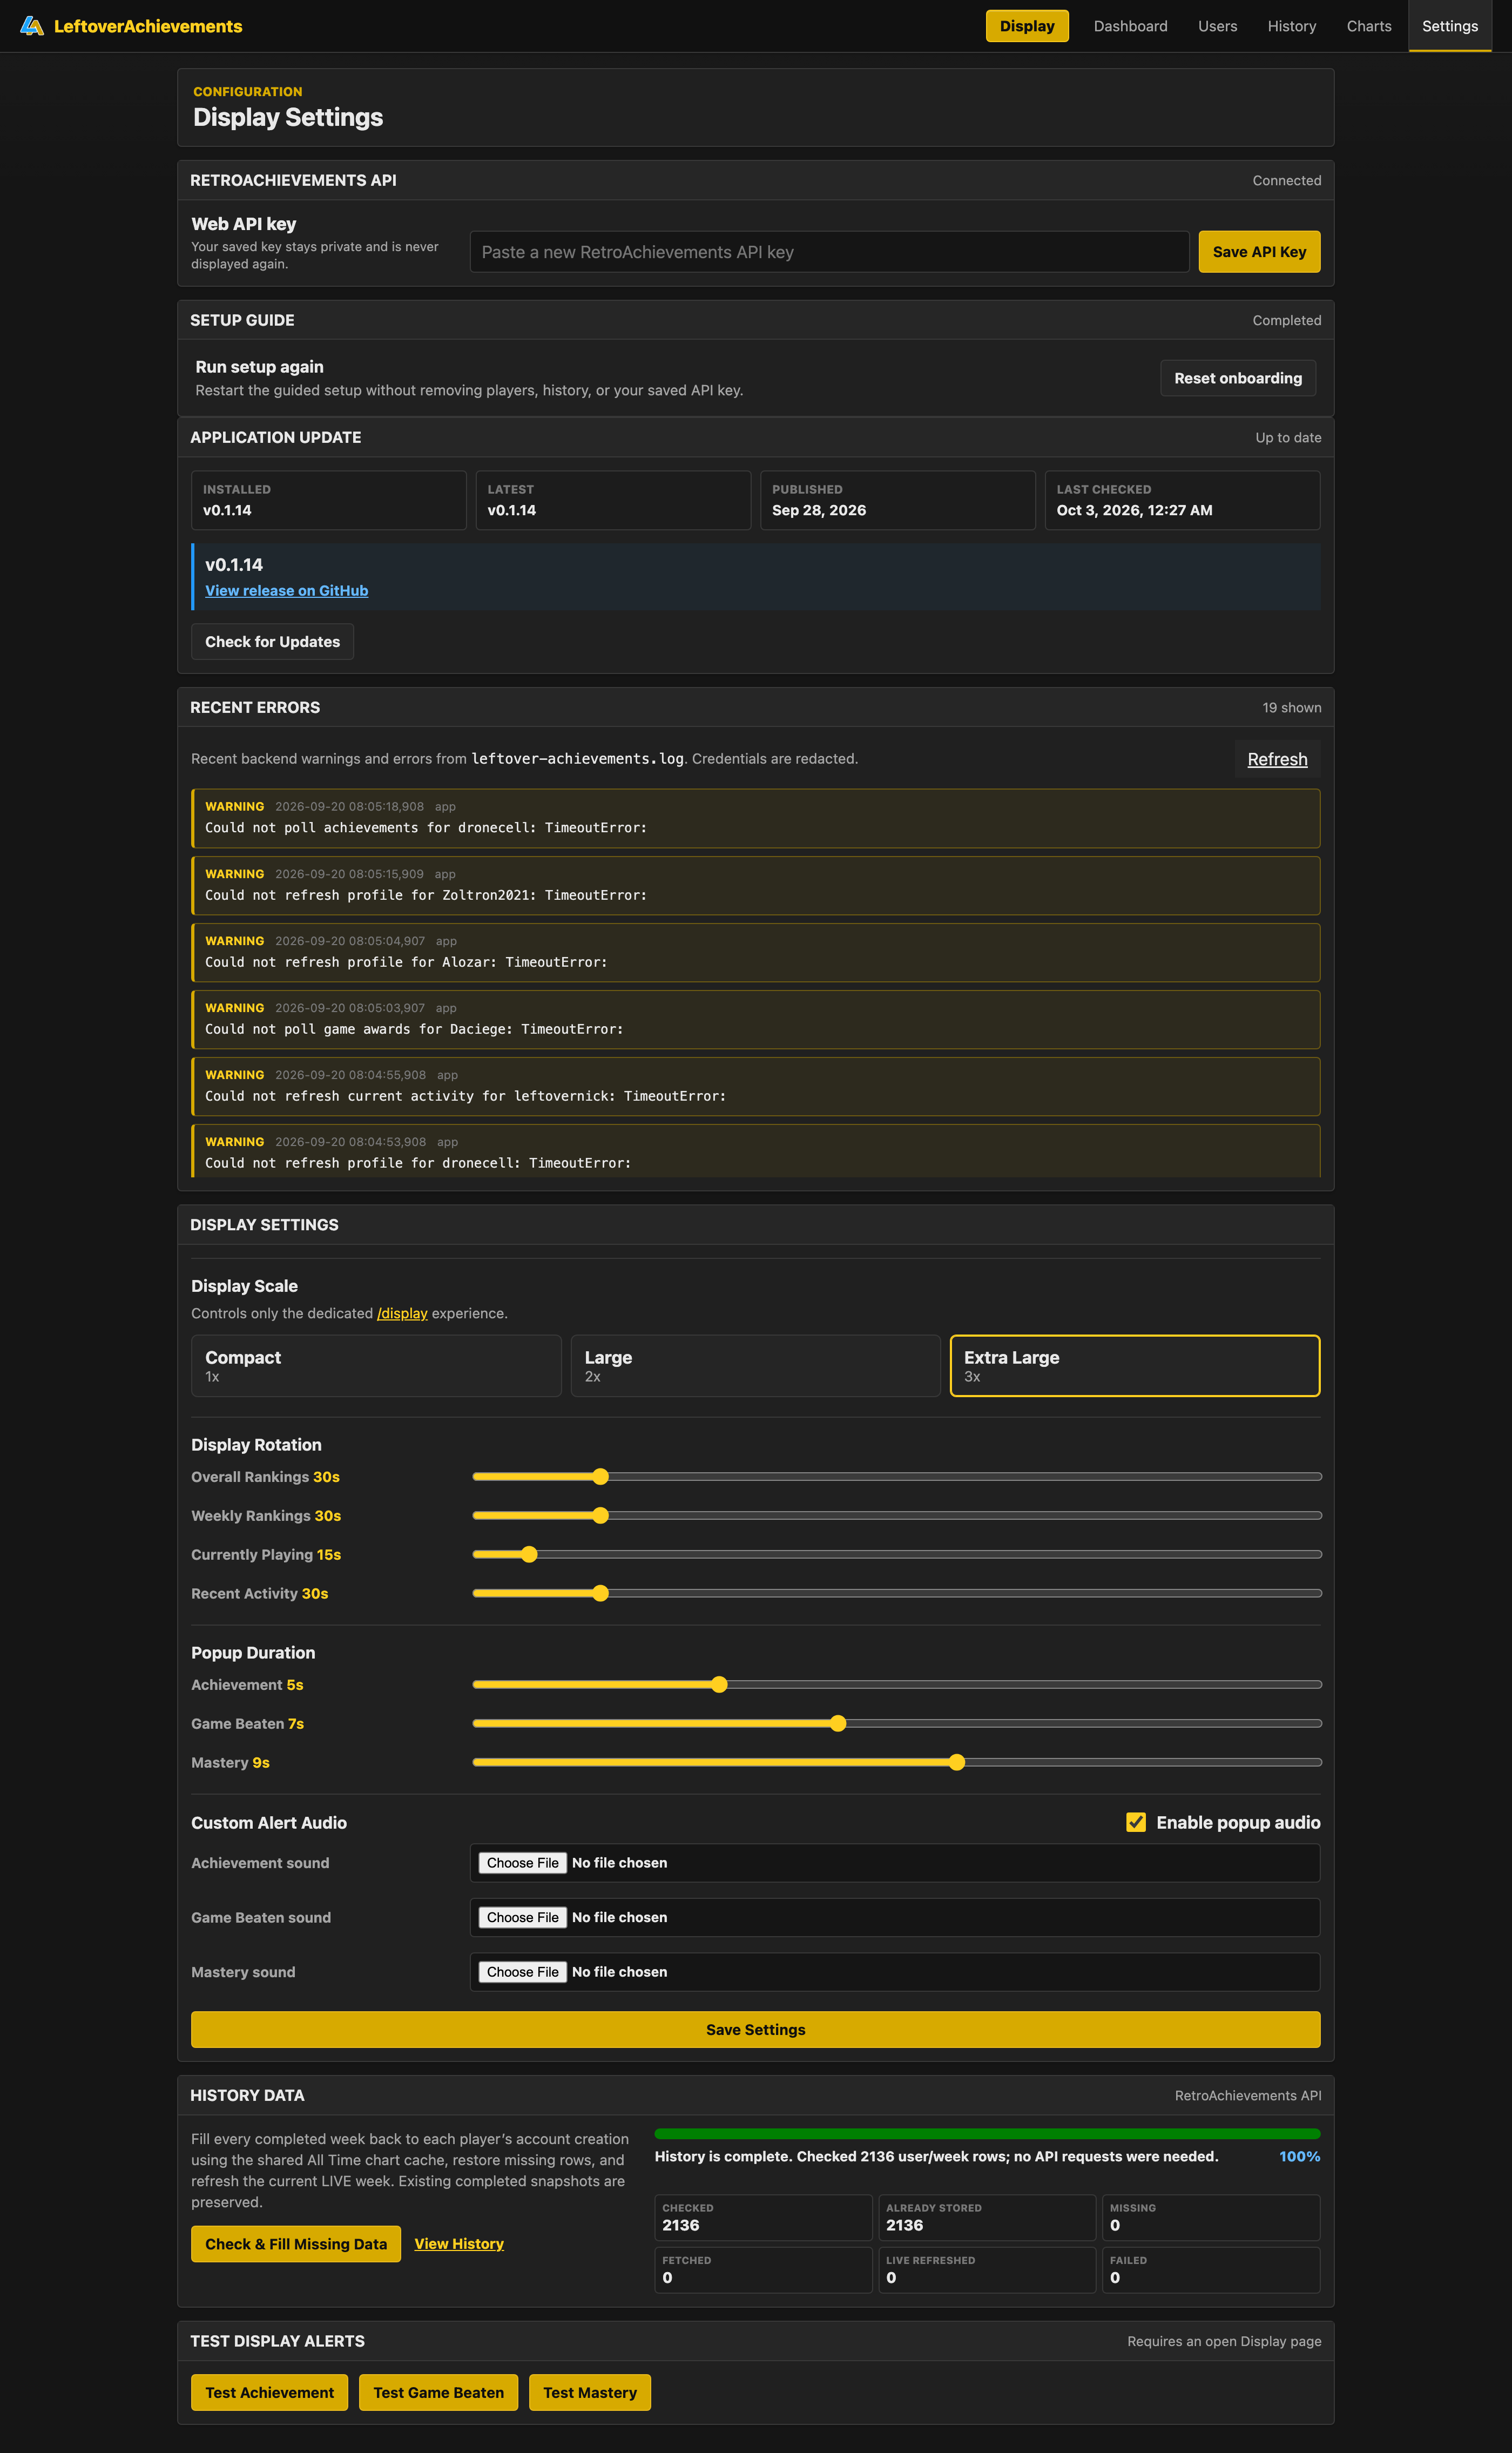Click the Last Checked Oct 3, 2026 value

click(1134, 510)
